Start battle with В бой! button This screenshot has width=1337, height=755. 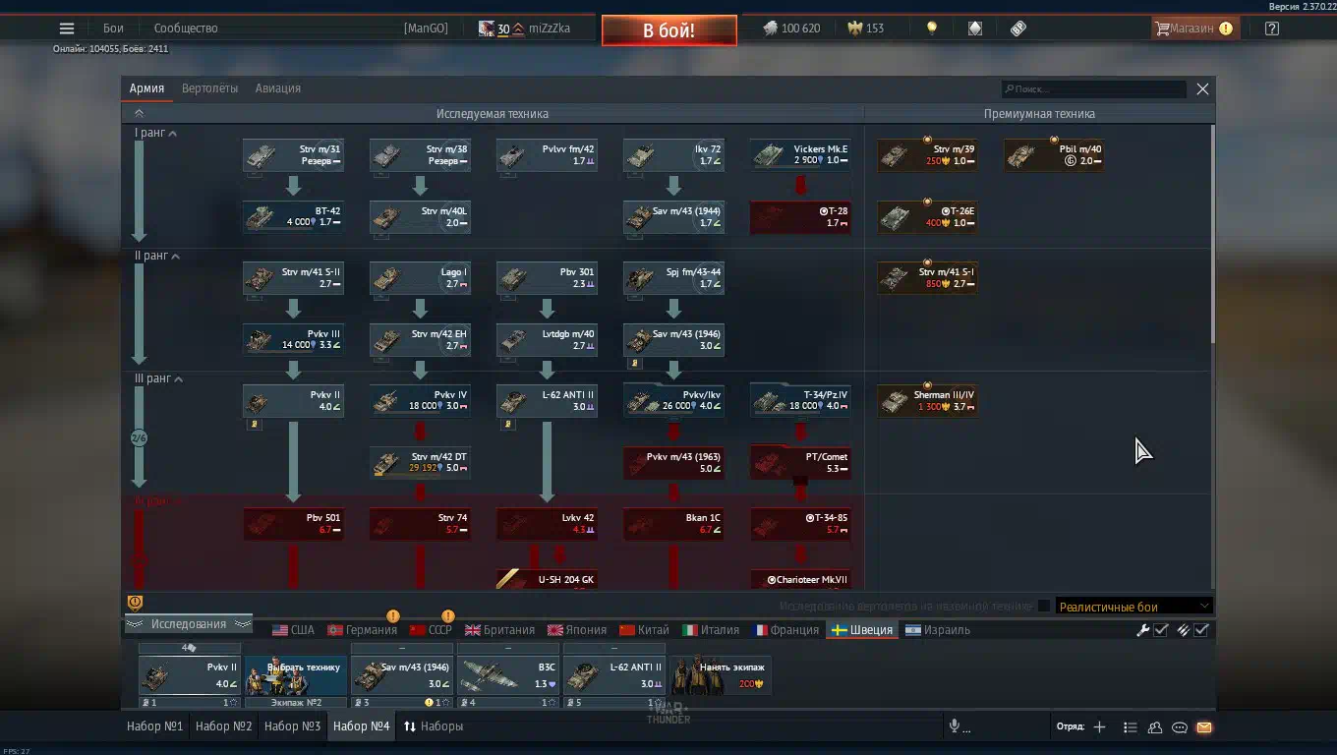tap(669, 30)
